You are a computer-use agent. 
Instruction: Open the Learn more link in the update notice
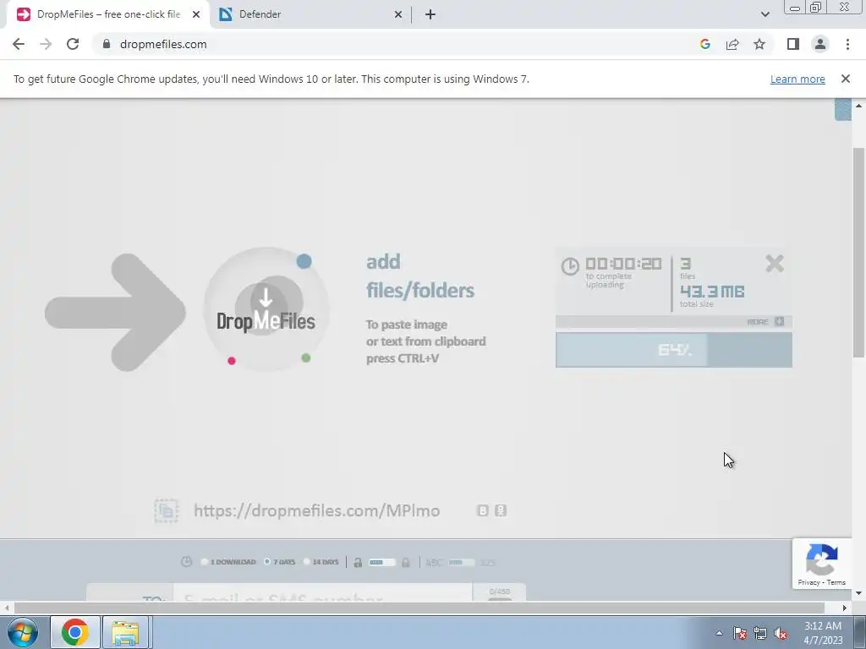pyautogui.click(x=797, y=79)
